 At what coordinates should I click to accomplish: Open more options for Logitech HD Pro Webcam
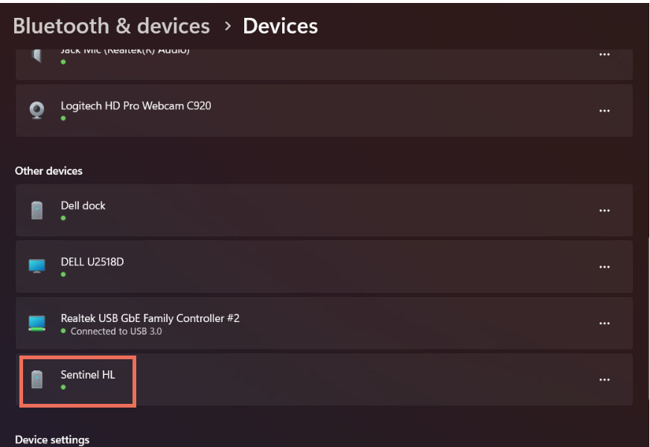click(605, 111)
